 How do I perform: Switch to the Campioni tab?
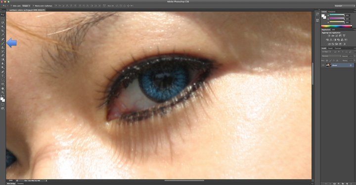(x=331, y=11)
